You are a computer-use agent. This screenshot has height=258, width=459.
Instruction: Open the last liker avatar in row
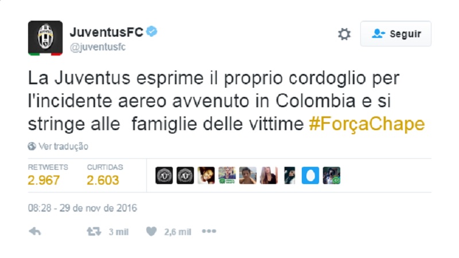[x=332, y=175]
